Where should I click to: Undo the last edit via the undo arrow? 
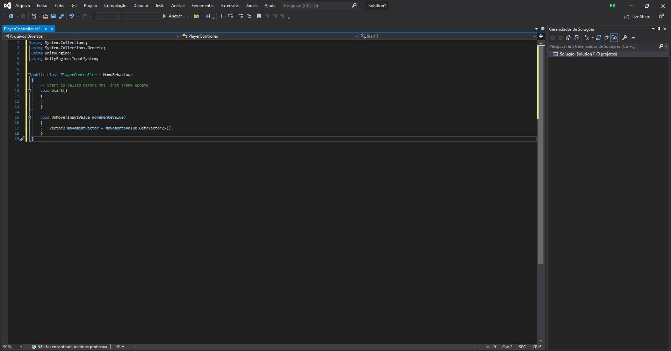pos(72,16)
